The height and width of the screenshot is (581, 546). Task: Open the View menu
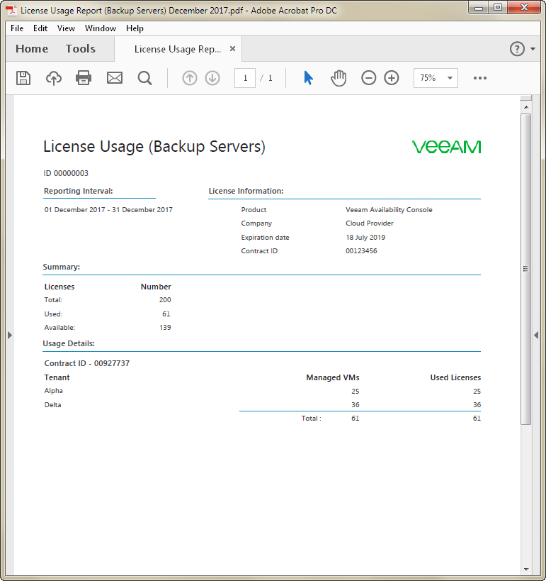(x=67, y=28)
